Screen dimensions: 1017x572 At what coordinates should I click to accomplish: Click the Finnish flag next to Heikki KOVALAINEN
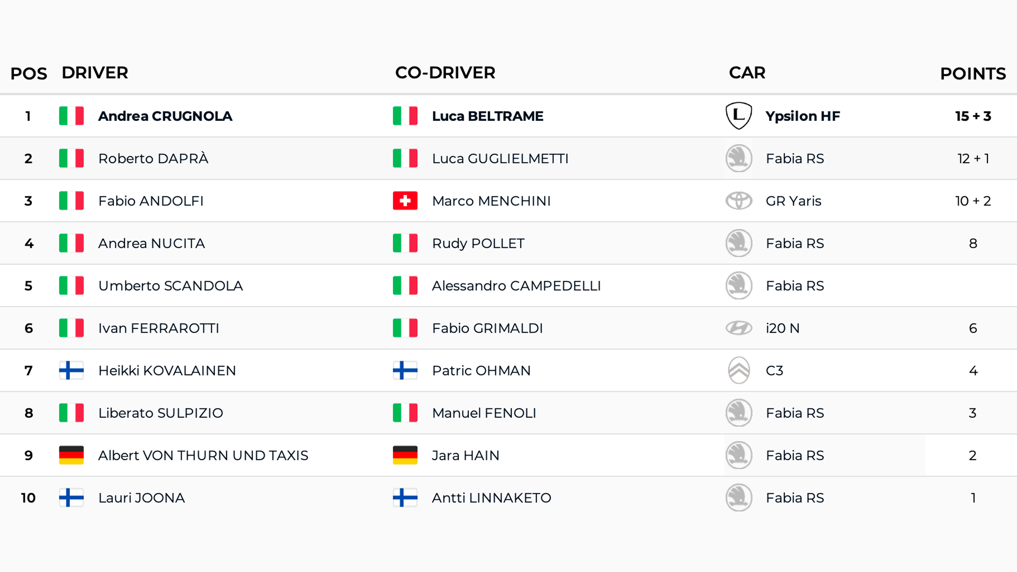pos(72,370)
